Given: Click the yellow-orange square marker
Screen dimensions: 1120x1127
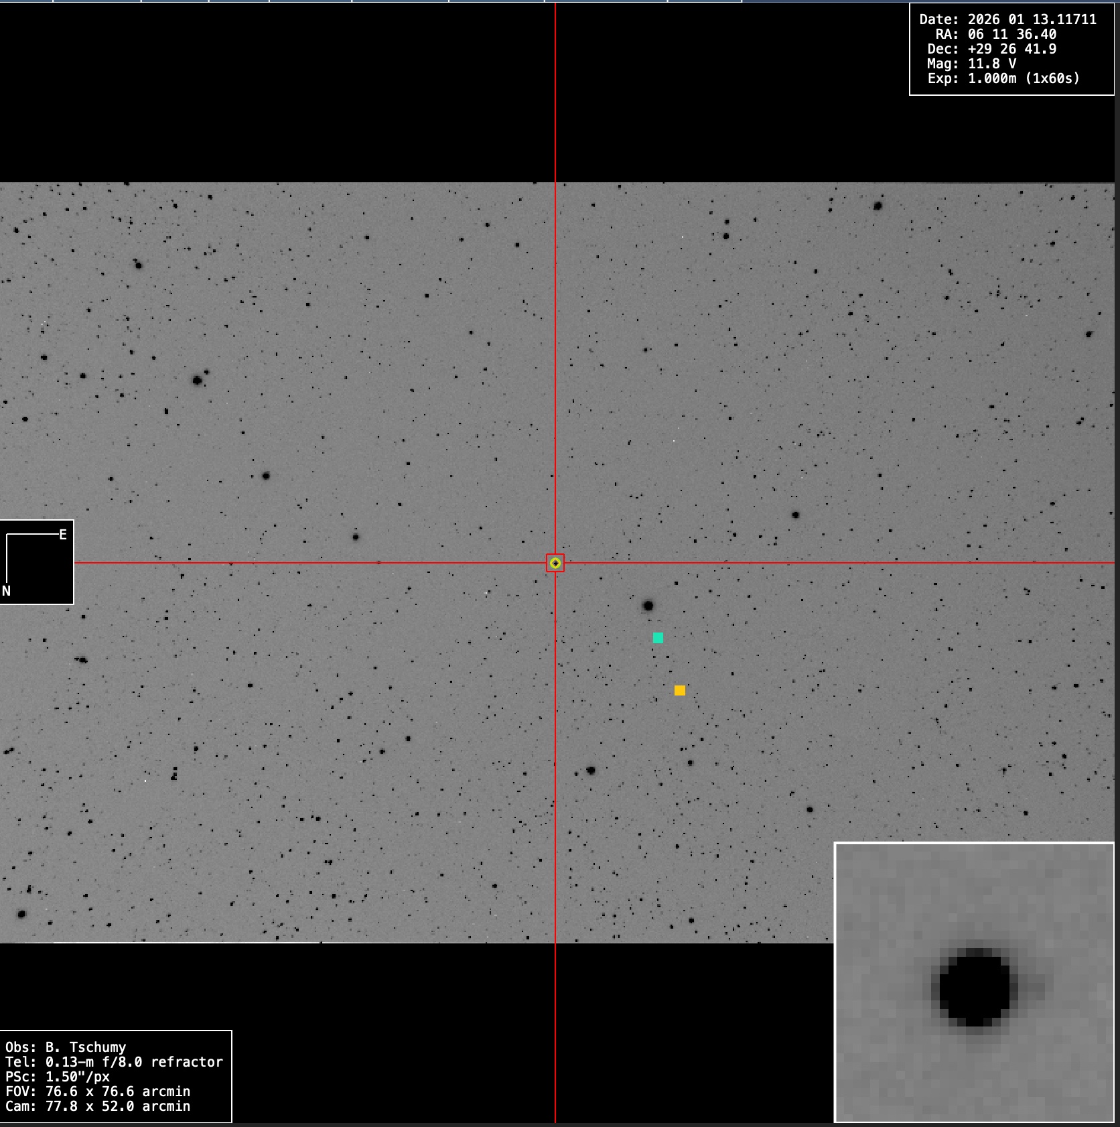Looking at the screenshot, I should 679,690.
